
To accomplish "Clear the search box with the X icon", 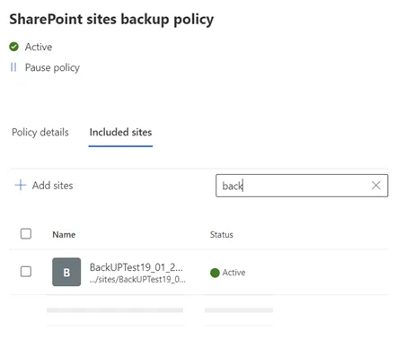I will tap(375, 186).
